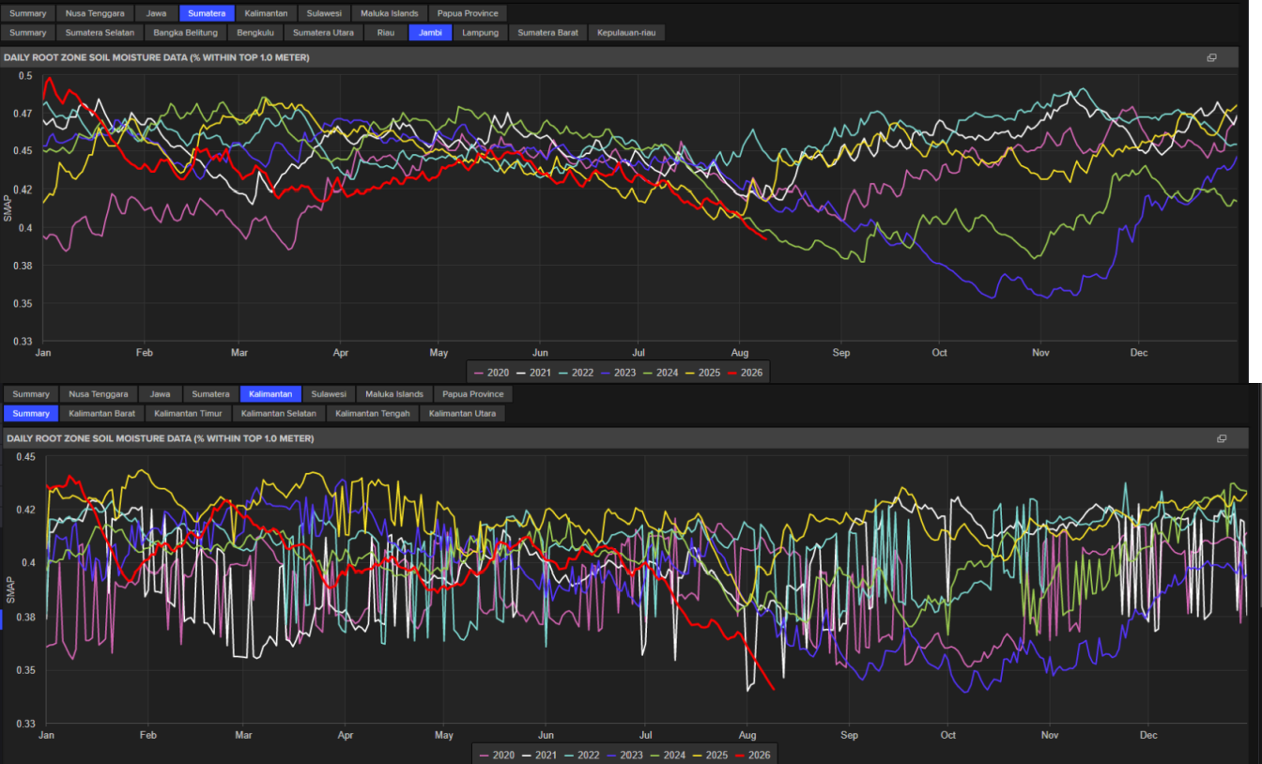This screenshot has width=1262, height=764.
Task: Toggle 2022 series in upper chart legend
Action: click(577, 373)
